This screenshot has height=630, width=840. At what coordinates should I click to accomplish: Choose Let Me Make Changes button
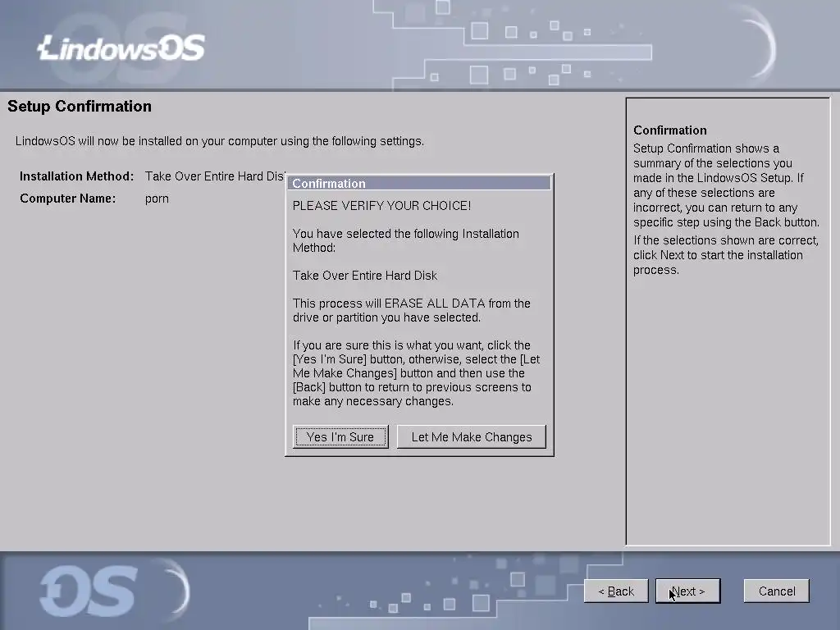point(472,436)
